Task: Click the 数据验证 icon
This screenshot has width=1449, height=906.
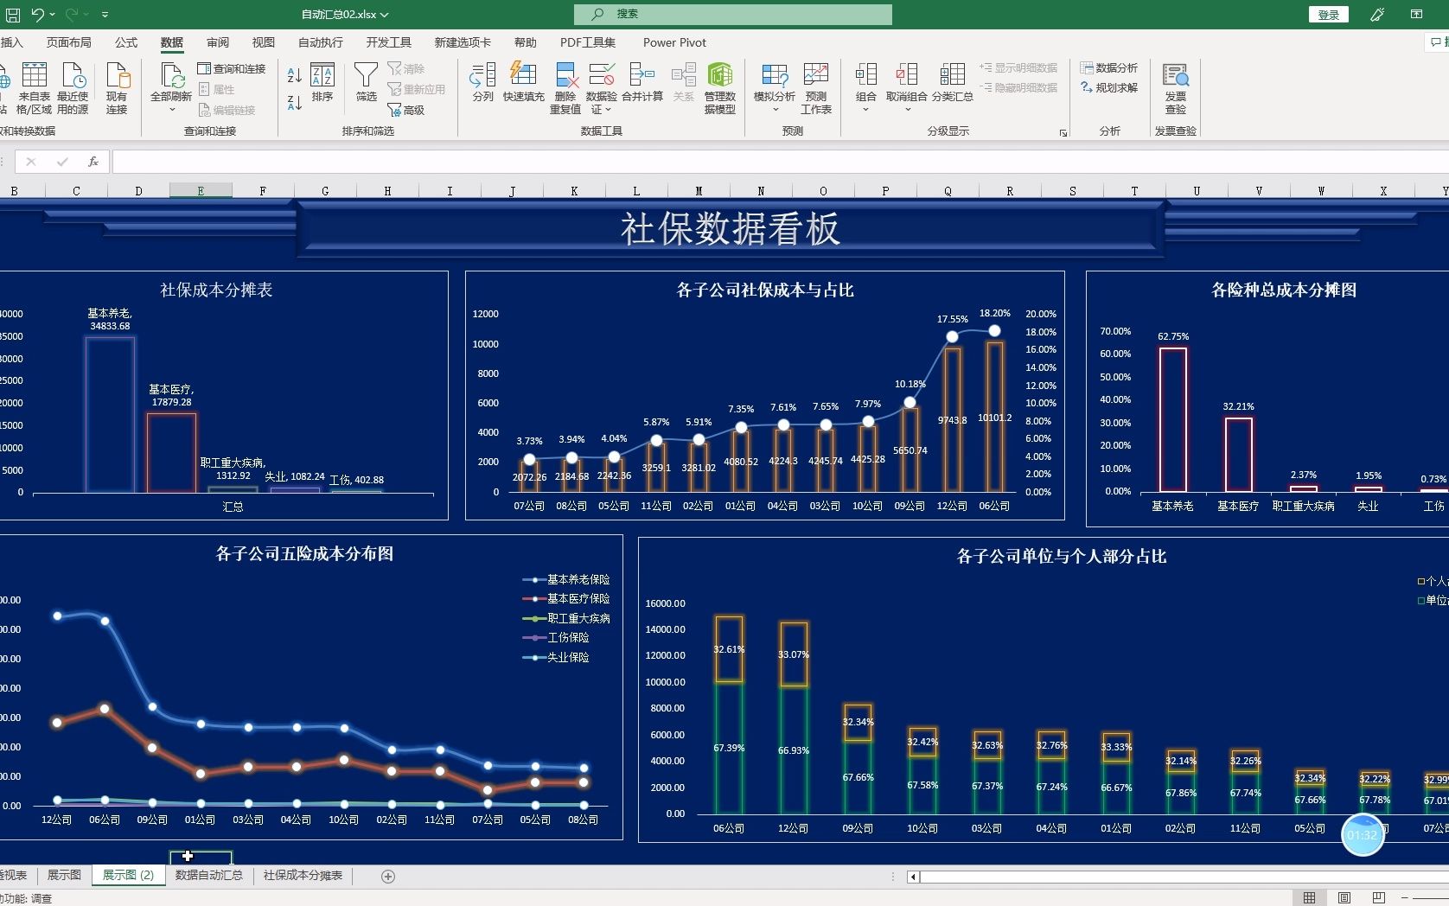Action: pyautogui.click(x=602, y=76)
